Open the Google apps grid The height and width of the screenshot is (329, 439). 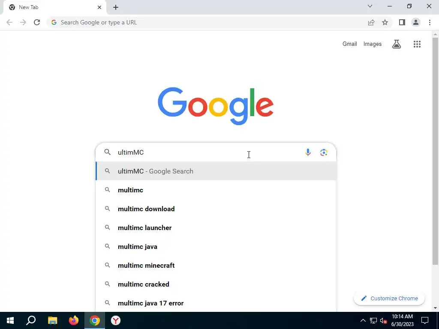[417, 44]
